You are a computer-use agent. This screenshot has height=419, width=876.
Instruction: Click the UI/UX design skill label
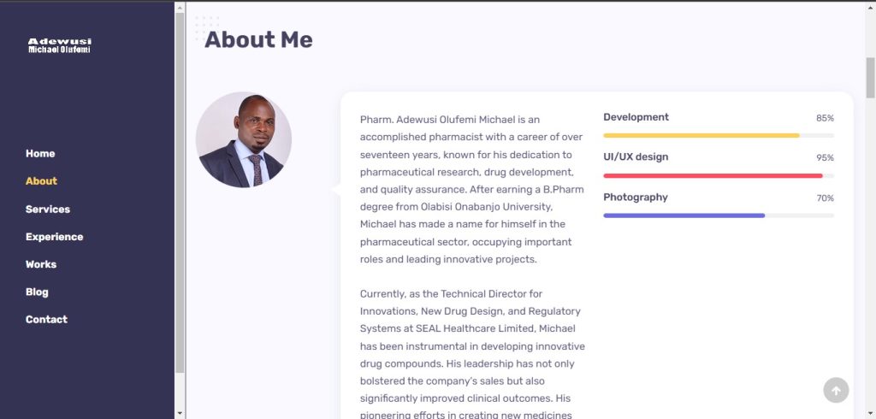tap(636, 157)
